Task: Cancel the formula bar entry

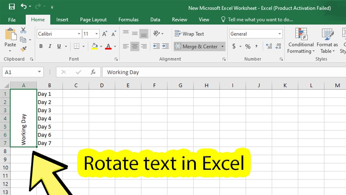Action: tap(64, 72)
